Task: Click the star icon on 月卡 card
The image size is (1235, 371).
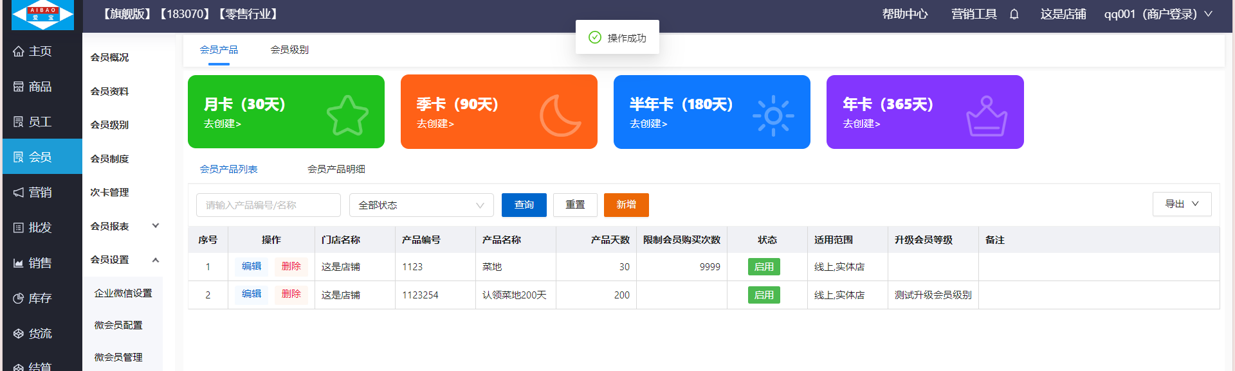Action: tap(347, 116)
